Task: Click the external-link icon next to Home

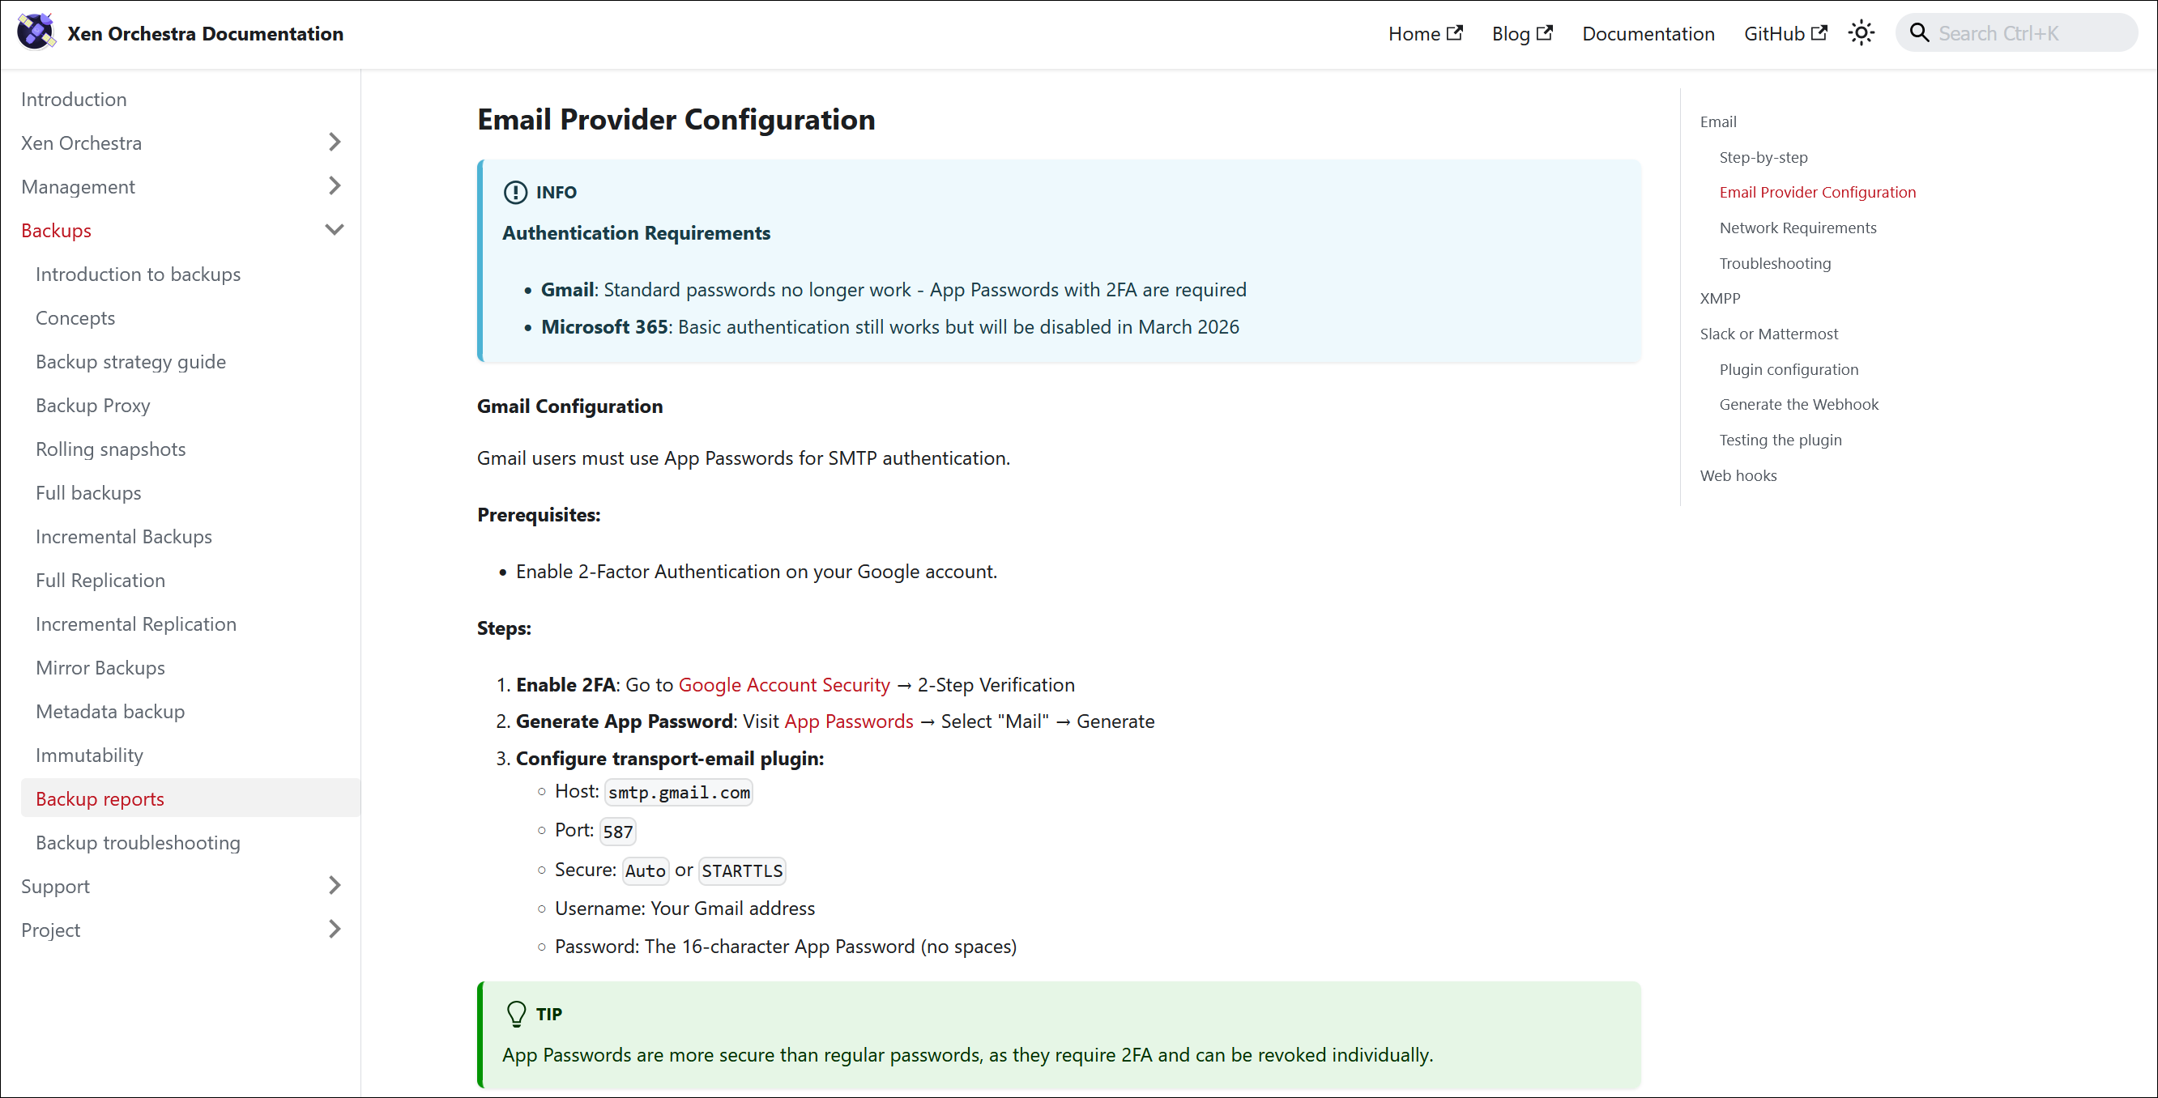Action: click(x=1455, y=32)
